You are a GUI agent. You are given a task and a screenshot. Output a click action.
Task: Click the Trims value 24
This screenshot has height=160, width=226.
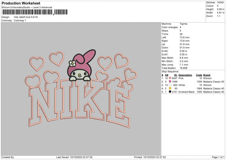[181, 34]
